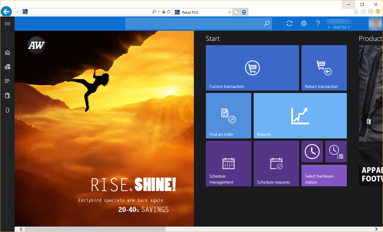This screenshot has width=383, height=232.
Task: Click the search magnifier button
Action: point(266,24)
